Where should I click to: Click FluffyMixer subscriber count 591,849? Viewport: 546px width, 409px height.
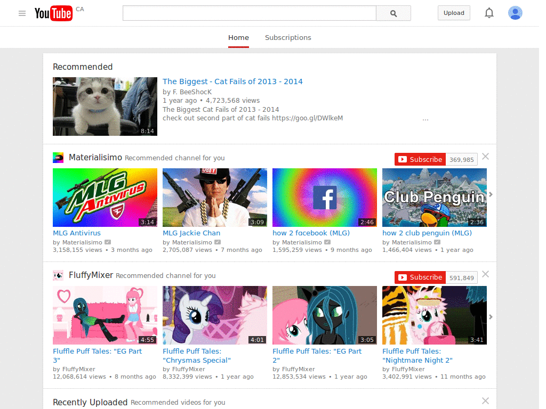461,277
